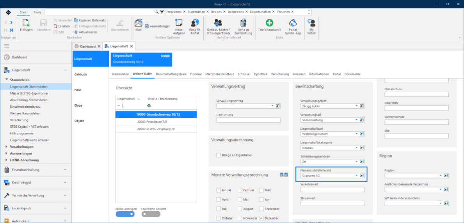Toggle Aktive anzeigen switch
This screenshot has height=223, width=464.
[125, 214]
